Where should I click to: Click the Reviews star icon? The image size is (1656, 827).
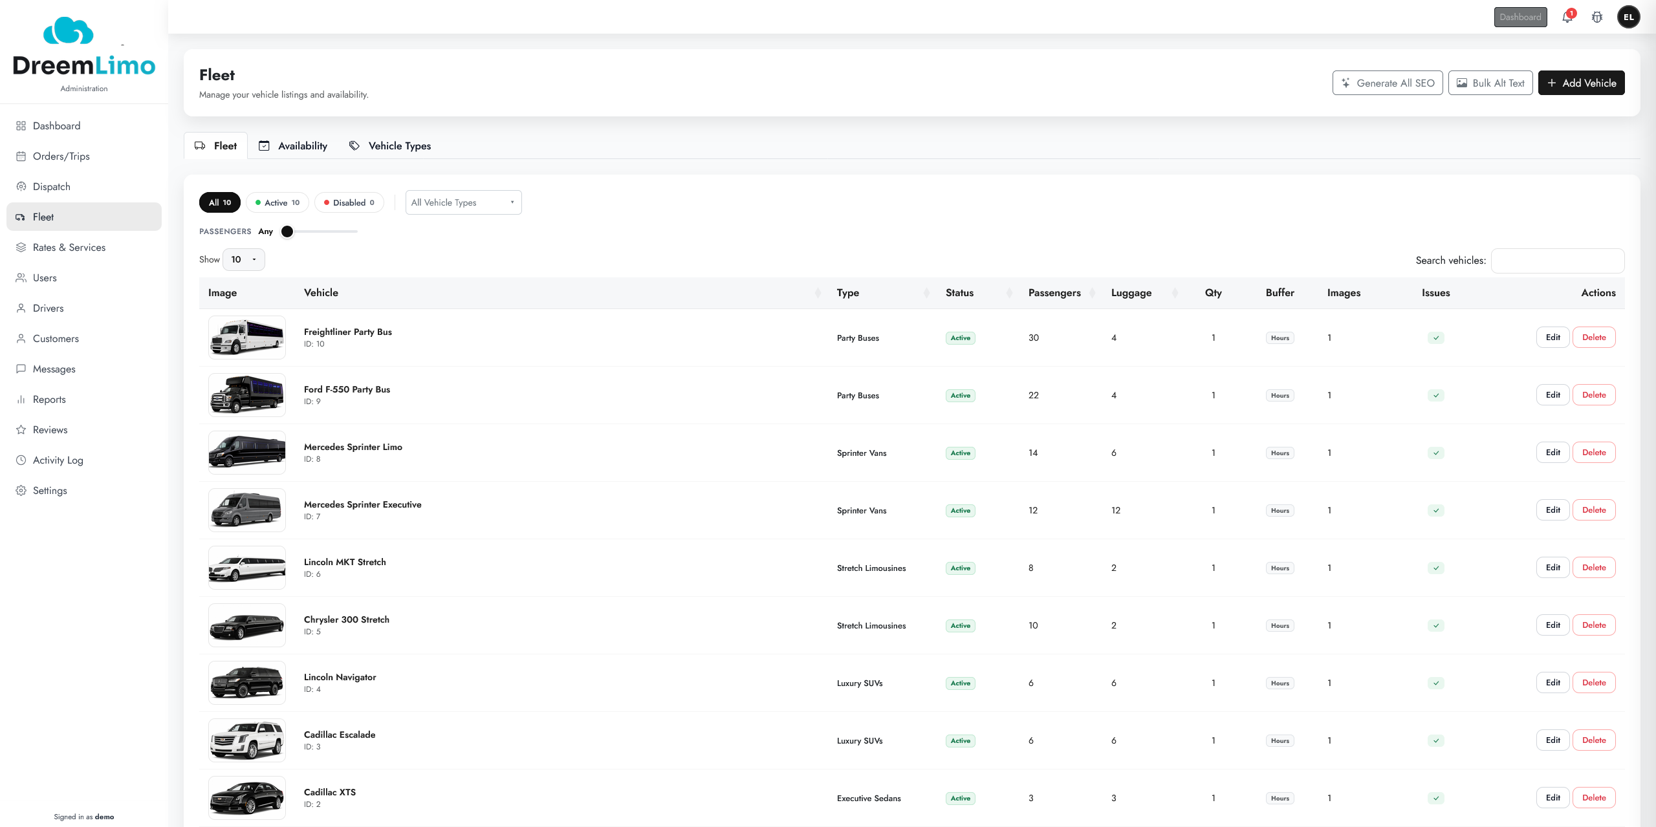click(x=21, y=429)
